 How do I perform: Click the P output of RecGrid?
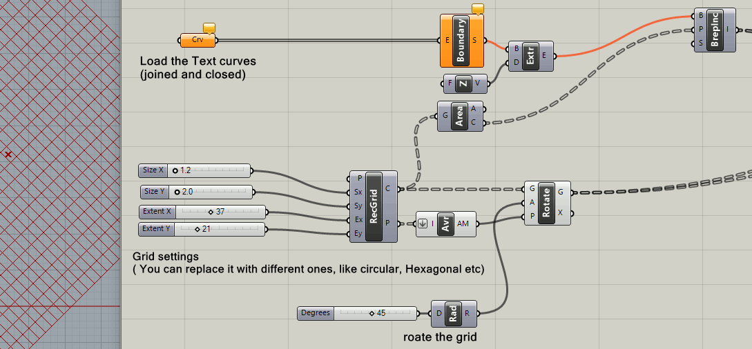pyautogui.click(x=388, y=223)
